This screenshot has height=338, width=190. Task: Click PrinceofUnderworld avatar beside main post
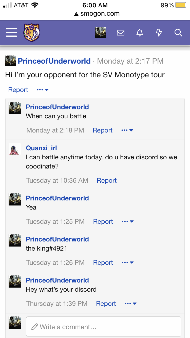click(x=10, y=61)
